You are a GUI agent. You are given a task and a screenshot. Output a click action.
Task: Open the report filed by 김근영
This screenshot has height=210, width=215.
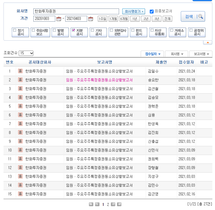(x=99, y=194)
